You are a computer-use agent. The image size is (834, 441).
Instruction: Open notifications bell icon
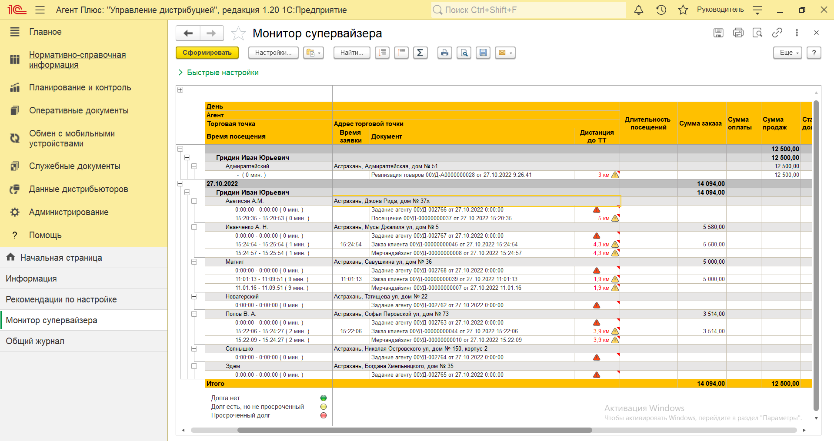[x=639, y=10]
